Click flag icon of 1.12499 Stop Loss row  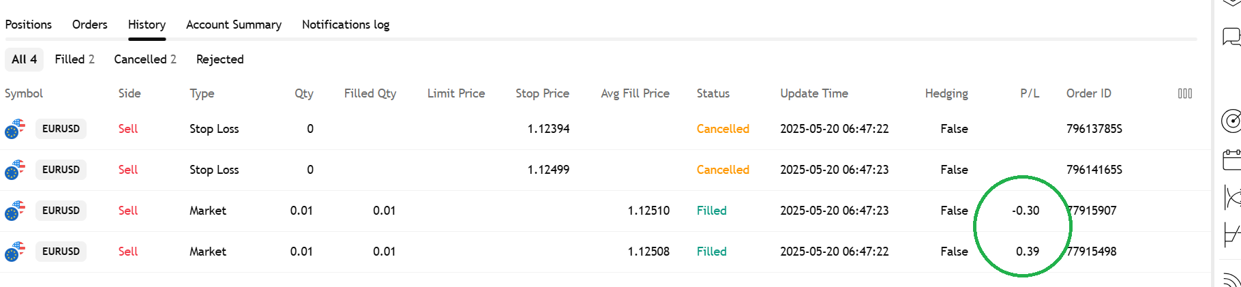(x=15, y=170)
